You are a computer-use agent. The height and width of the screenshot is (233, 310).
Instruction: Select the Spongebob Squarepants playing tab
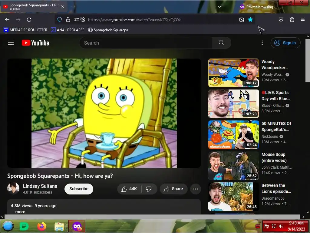34,7
